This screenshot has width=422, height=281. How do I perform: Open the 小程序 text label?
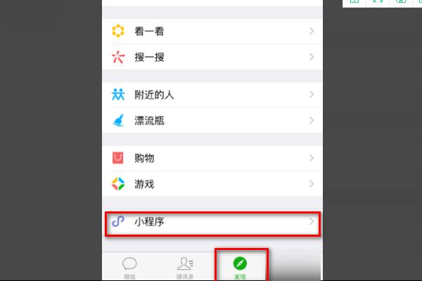[149, 222]
